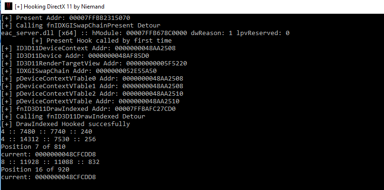Click the IDXGISwapChain Addr line
The image size is (384, 190).
(x=79, y=71)
